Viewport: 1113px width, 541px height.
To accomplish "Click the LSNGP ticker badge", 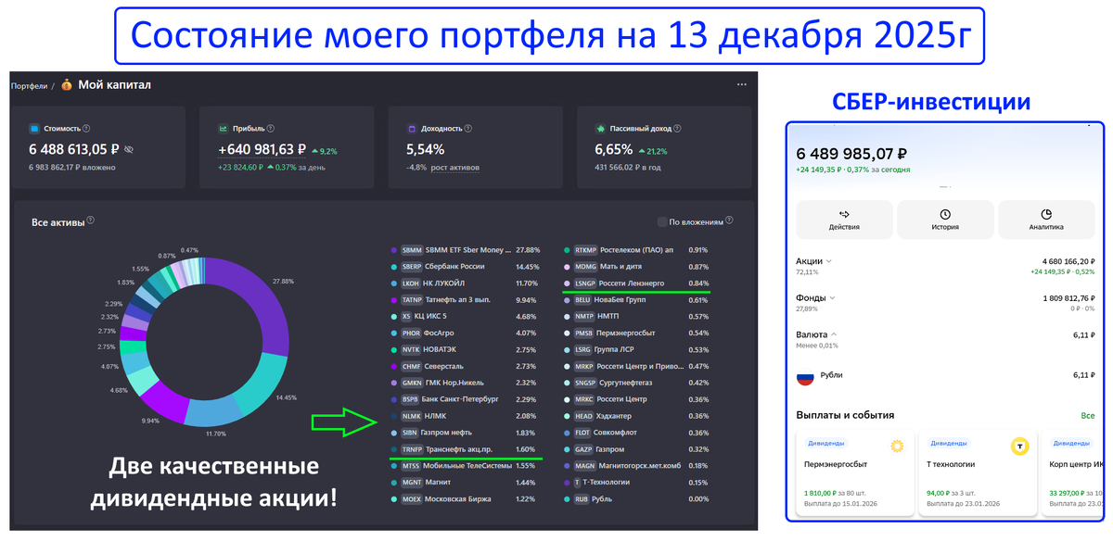I will [584, 283].
